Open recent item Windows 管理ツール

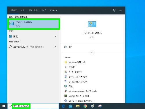77,62
